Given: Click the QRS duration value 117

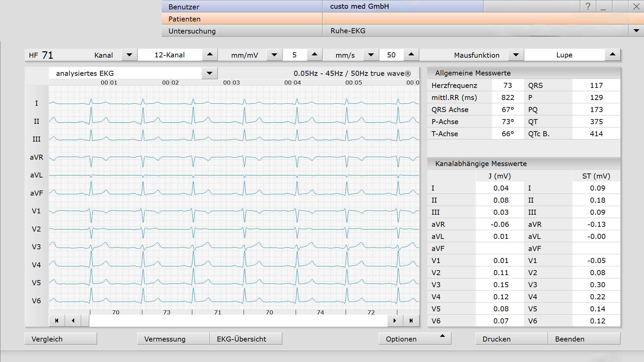Looking at the screenshot, I should pyautogui.click(x=596, y=85).
